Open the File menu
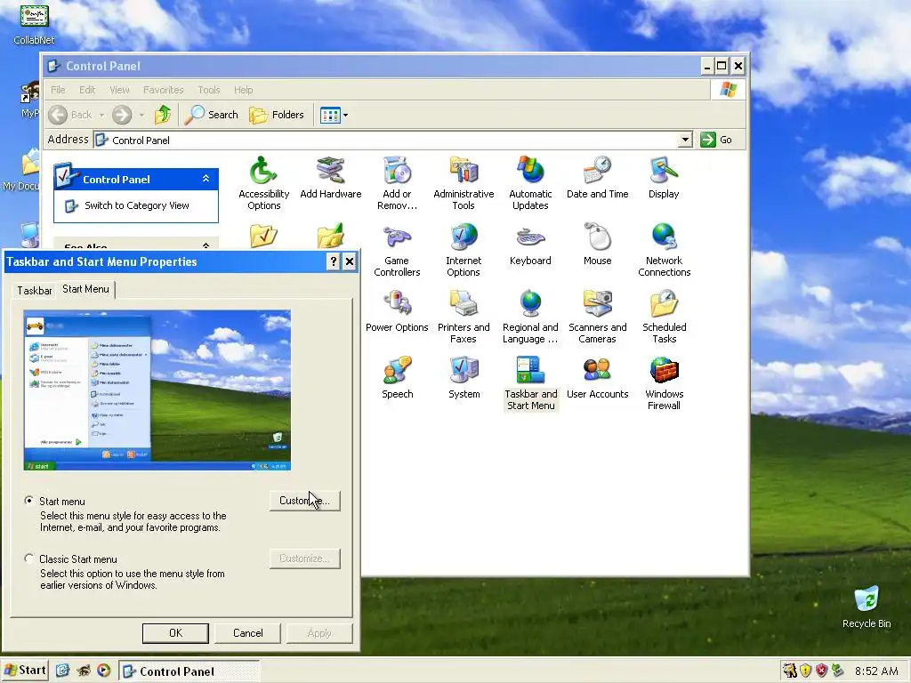Screen dimensions: 911x683 (x=58, y=90)
